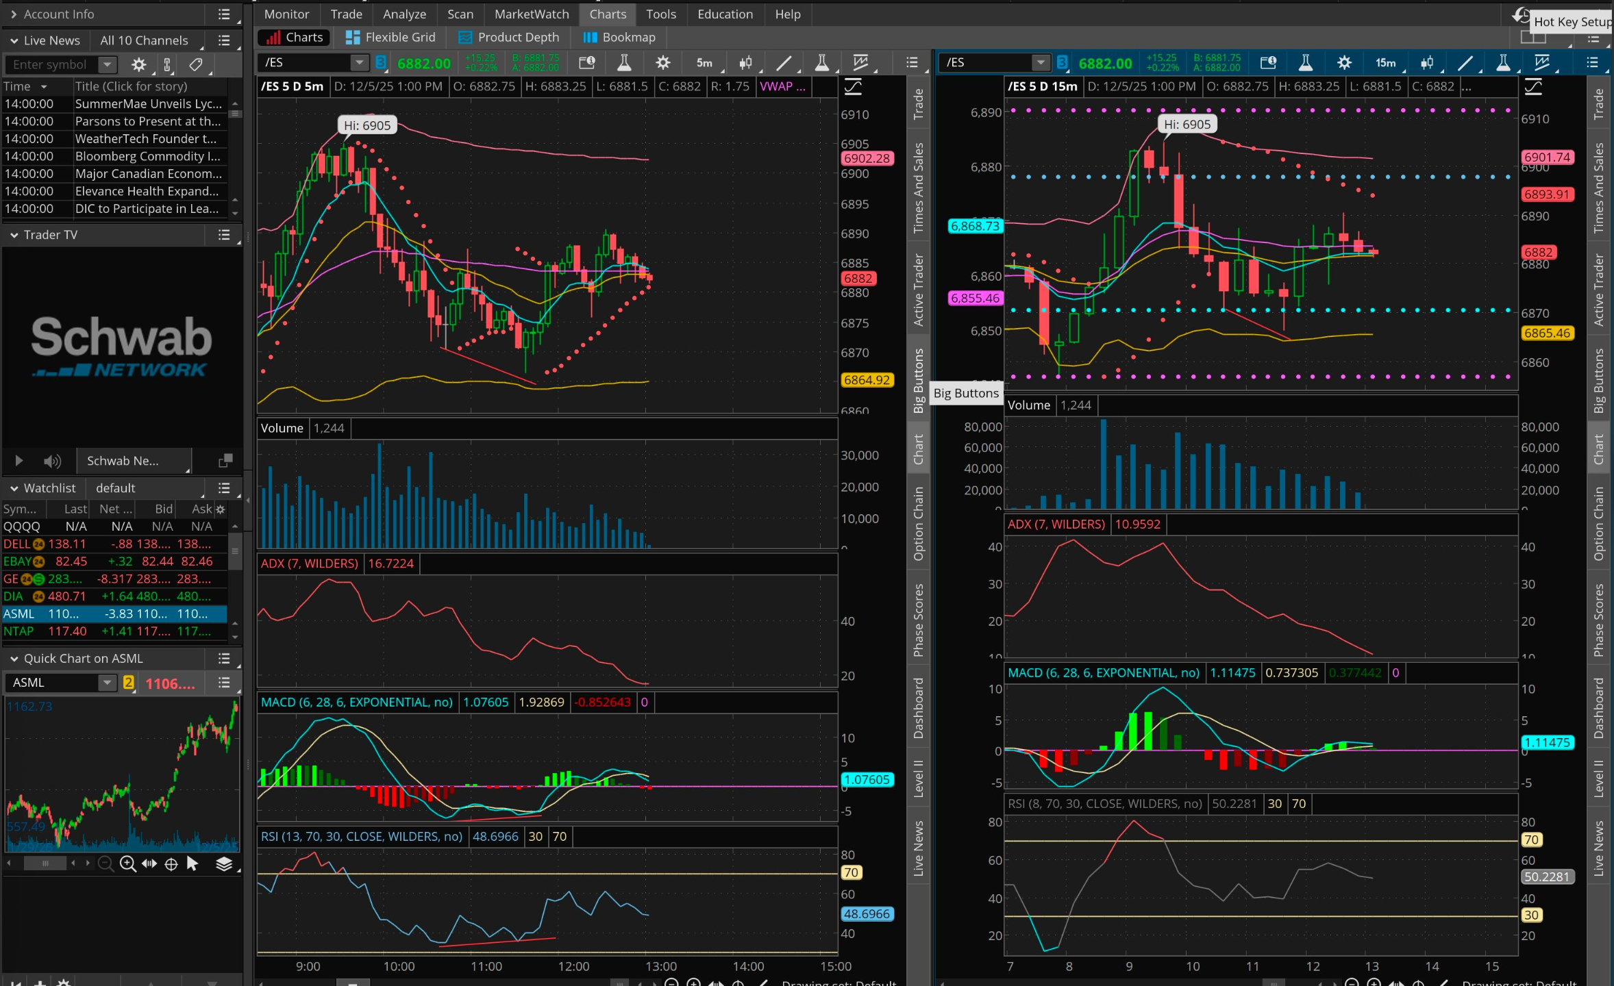Open Studies flask icon on 5m chart

point(623,63)
